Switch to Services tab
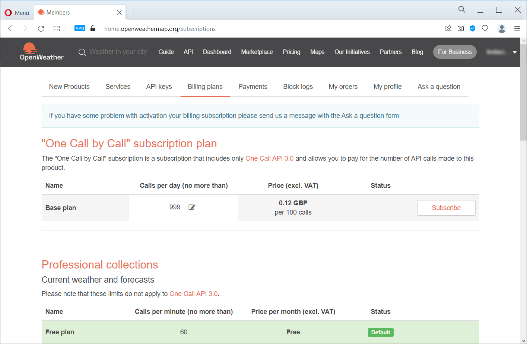Screen dimensions: 527x344 (118, 87)
